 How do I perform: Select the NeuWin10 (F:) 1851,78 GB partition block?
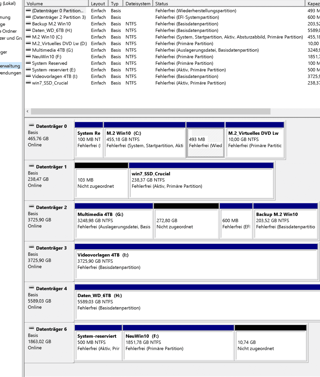178,343
